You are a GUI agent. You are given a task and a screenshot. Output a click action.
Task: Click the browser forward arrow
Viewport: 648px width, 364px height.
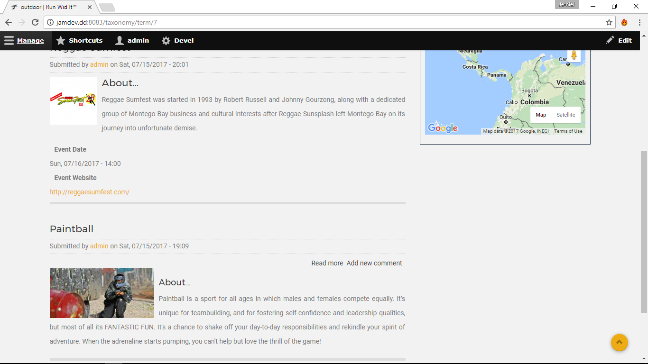point(22,22)
